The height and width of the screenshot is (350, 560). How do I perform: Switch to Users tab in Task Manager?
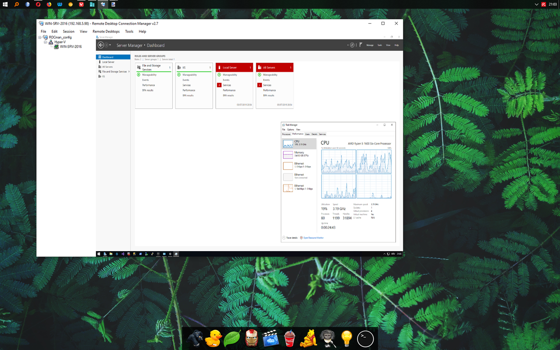(308, 134)
